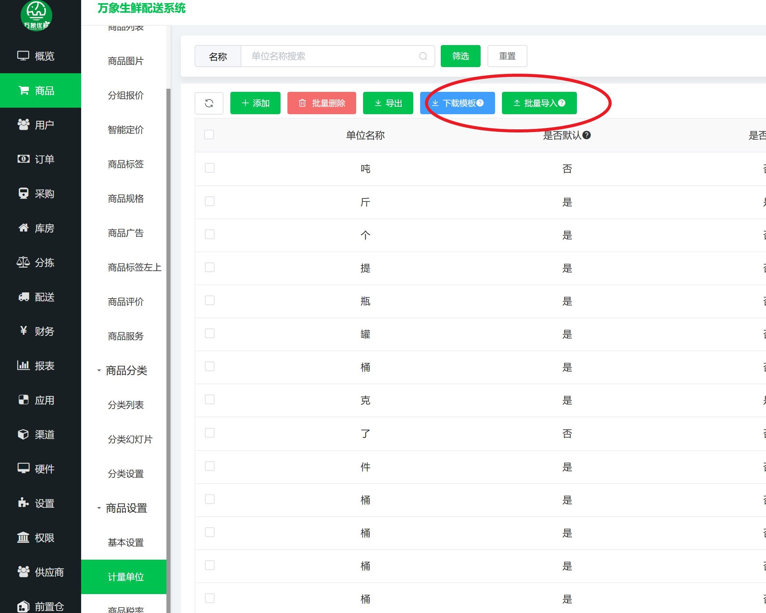Click the help icon beside 是否默认
The image size is (766, 613).
tap(587, 135)
